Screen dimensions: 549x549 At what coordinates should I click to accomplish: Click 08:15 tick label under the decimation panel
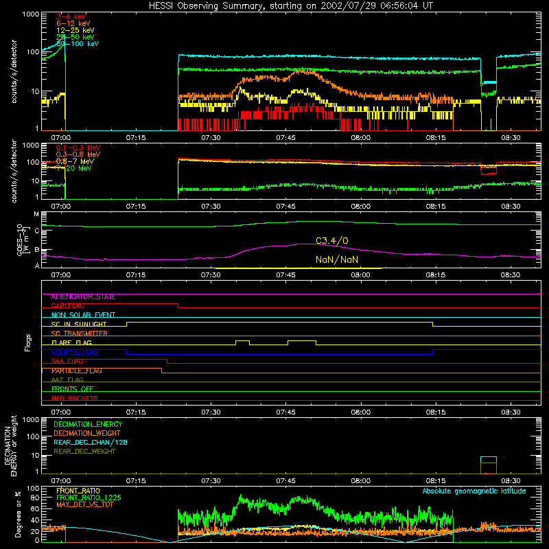coord(436,481)
